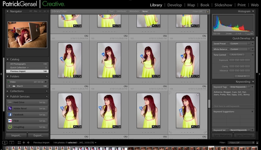Collapse the Keyword Suggestions section
This screenshot has height=150, width=261.
pyautogui.click(x=252, y=112)
